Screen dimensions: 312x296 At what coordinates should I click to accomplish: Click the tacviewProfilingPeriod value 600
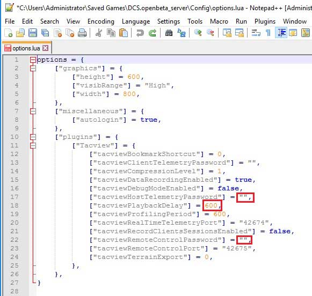pyautogui.click(x=220, y=214)
